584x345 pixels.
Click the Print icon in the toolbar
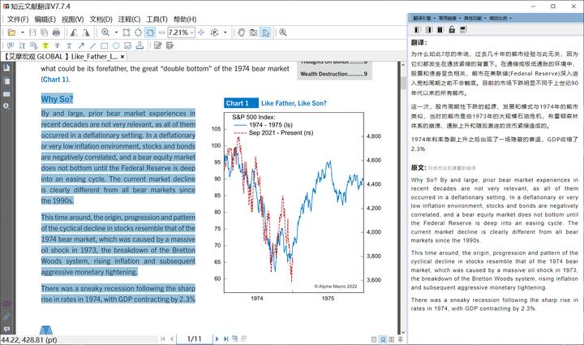[x=55, y=32]
